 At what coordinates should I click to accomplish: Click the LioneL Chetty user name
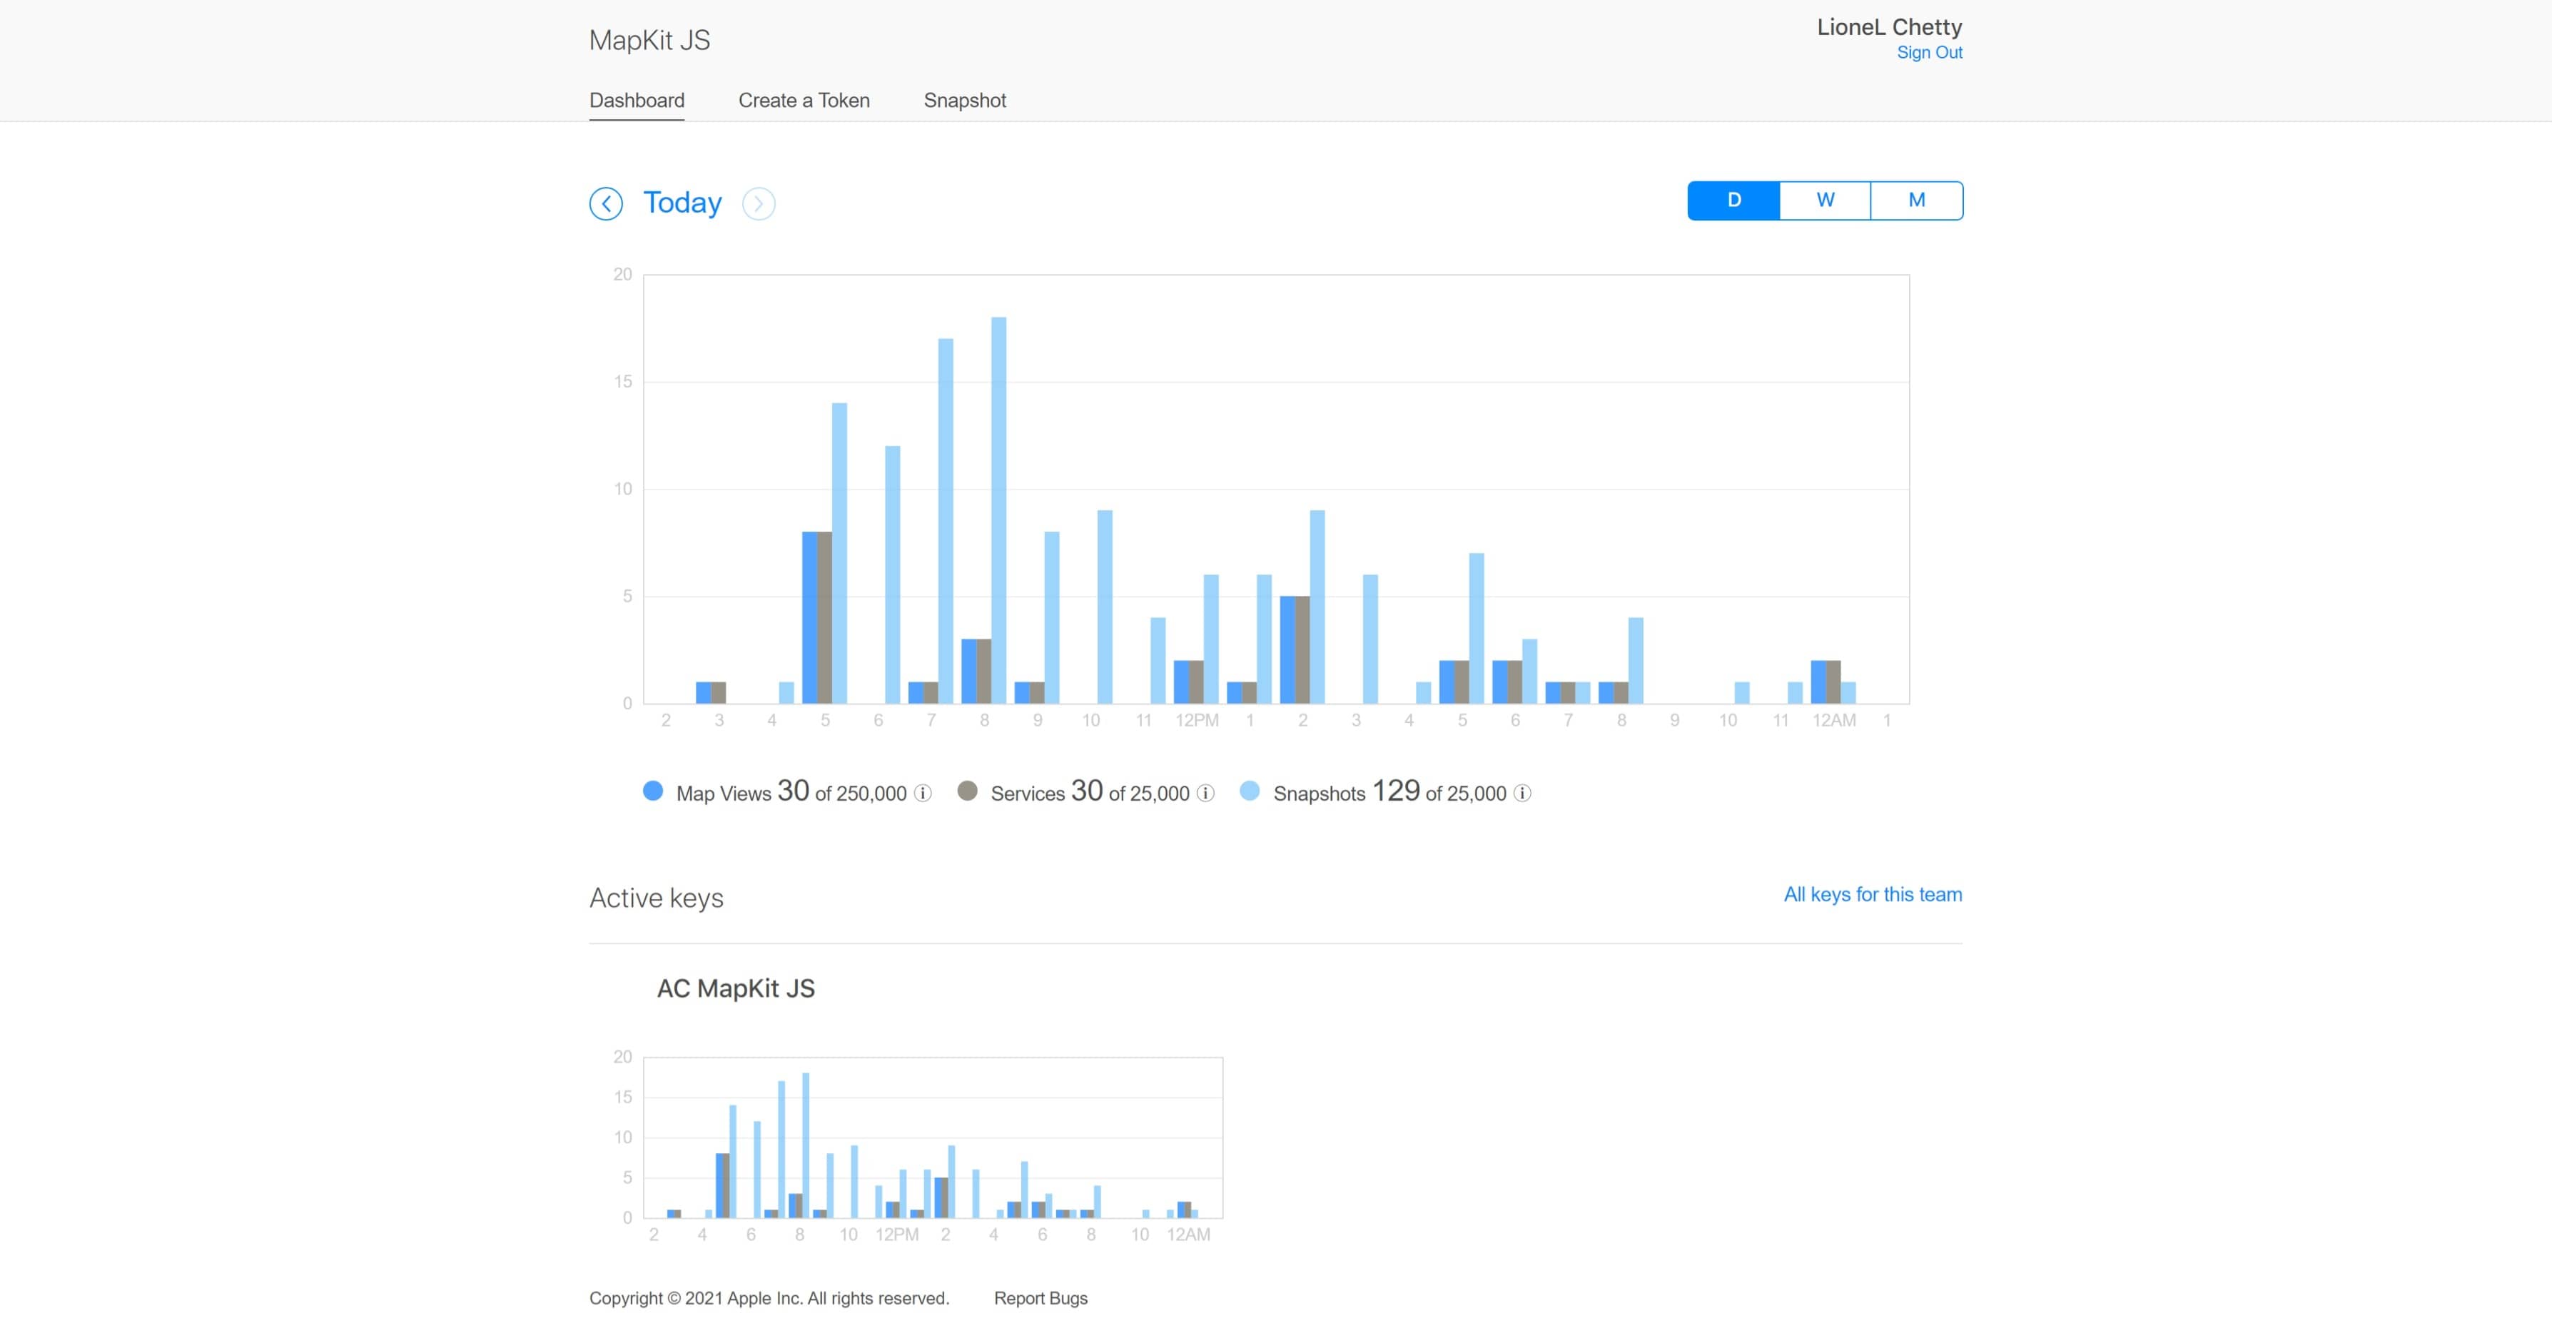click(1889, 26)
